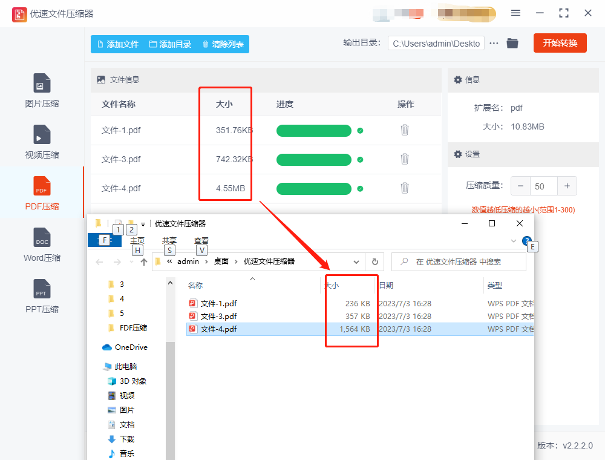Open the 查看 tab in Explorer ribbon
This screenshot has width=605, height=460.
(201, 240)
